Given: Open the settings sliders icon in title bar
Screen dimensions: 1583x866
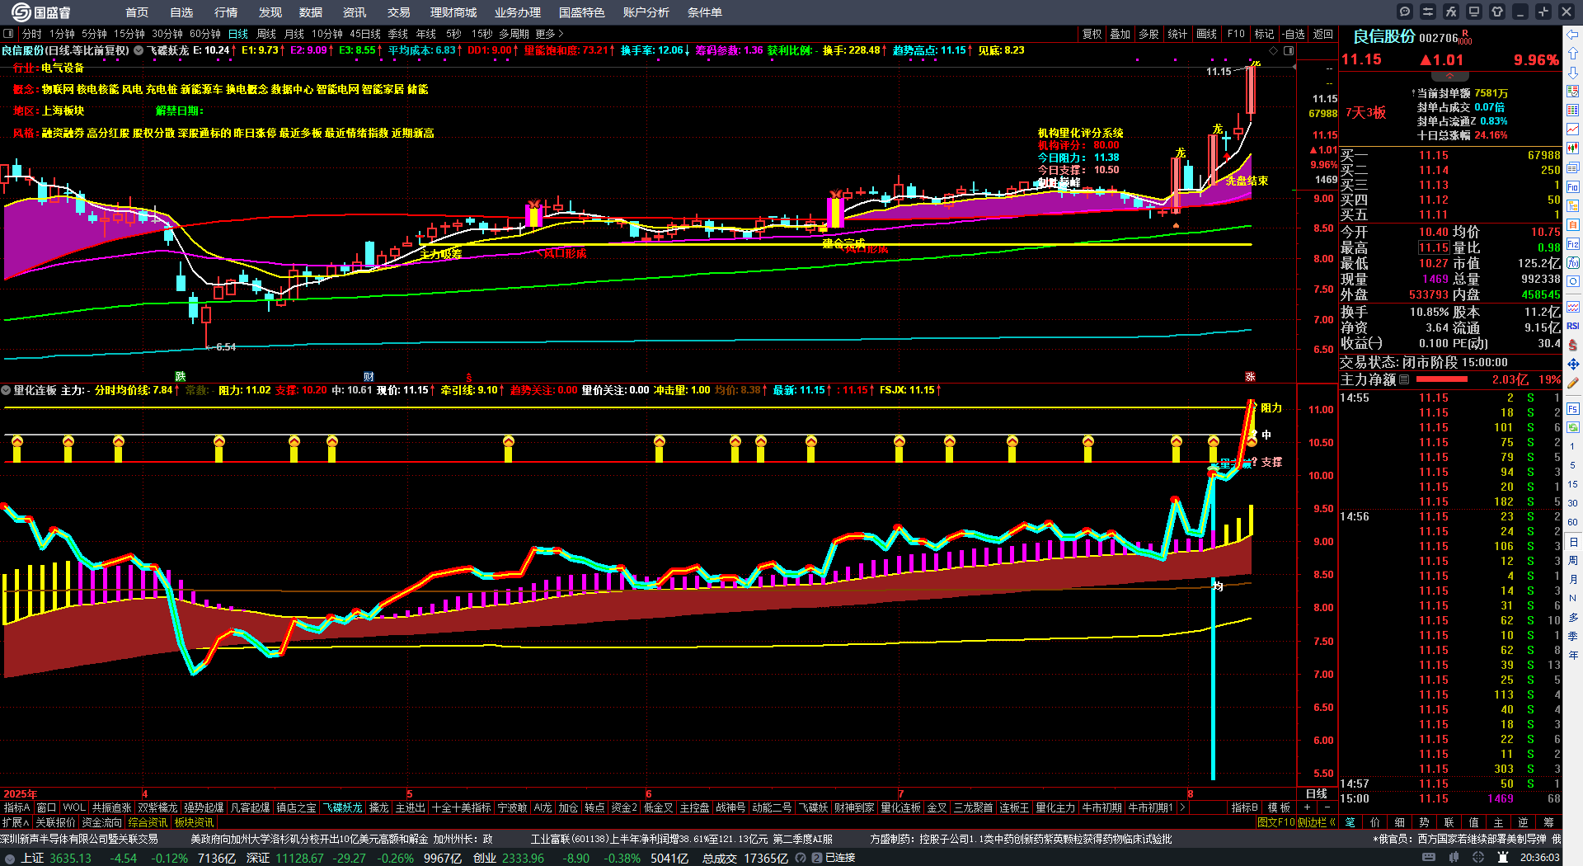Looking at the screenshot, I should click(x=1428, y=12).
